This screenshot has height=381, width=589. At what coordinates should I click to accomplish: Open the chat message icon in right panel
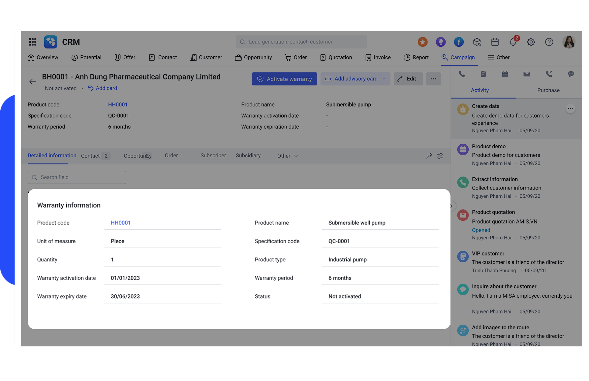pyautogui.click(x=571, y=74)
